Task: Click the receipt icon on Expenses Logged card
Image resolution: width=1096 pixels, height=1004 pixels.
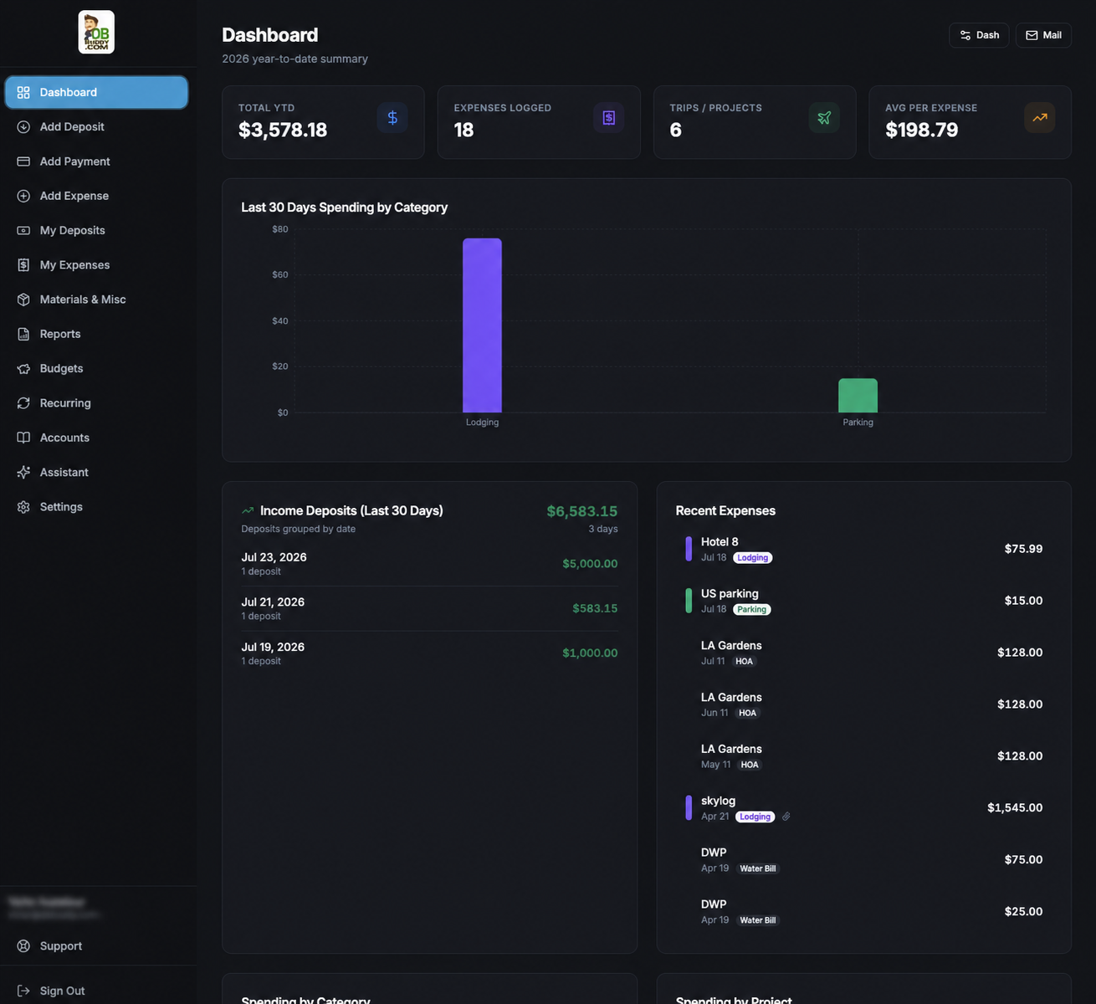Action: [608, 118]
